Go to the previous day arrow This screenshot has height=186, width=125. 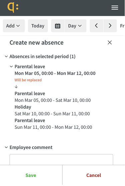(97, 26)
